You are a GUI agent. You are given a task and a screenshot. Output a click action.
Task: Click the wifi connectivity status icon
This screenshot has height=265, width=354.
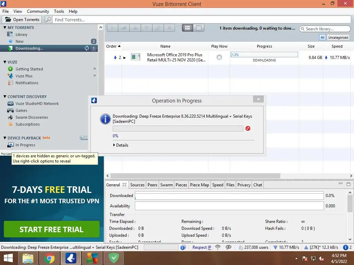[218, 247]
